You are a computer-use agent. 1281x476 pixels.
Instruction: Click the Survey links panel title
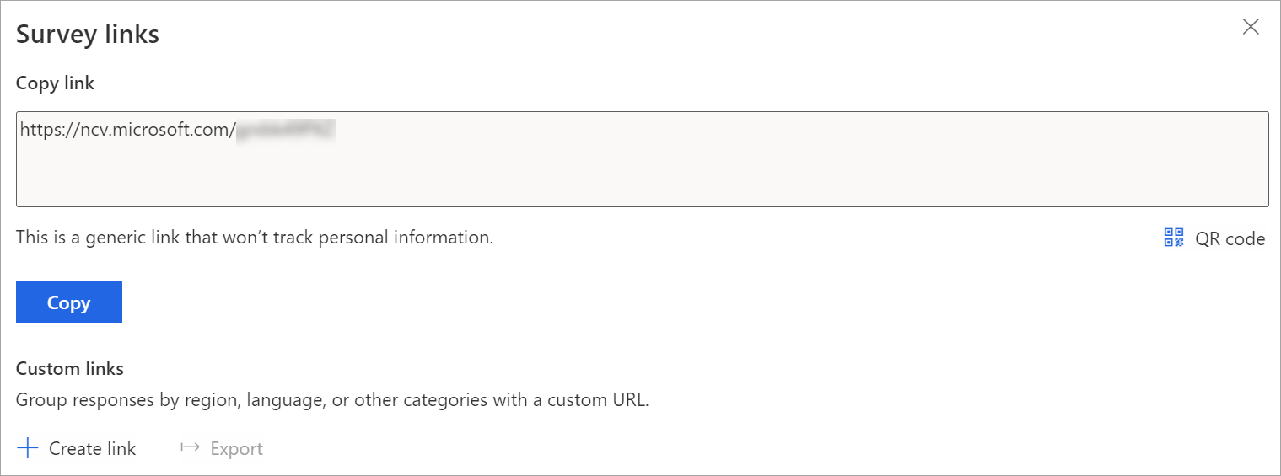click(x=88, y=35)
